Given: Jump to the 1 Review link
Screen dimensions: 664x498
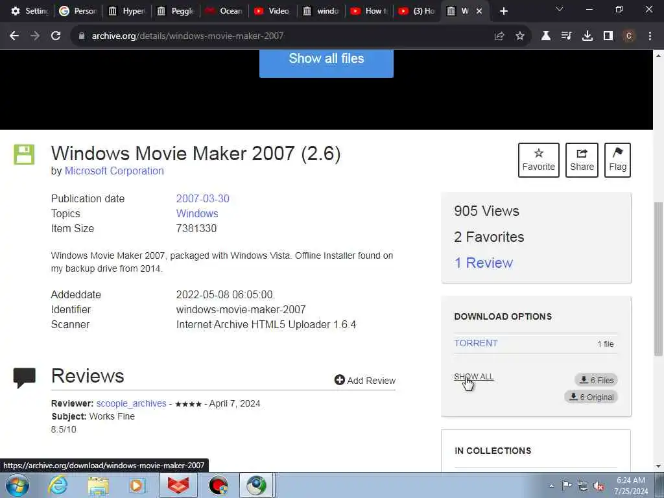Looking at the screenshot, I should pos(483,263).
